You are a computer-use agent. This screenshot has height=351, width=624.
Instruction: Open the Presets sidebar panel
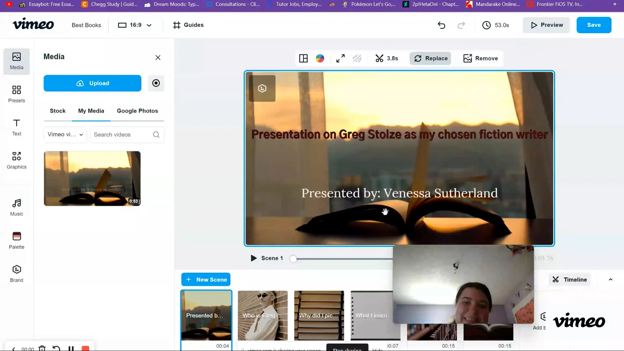coord(17,94)
